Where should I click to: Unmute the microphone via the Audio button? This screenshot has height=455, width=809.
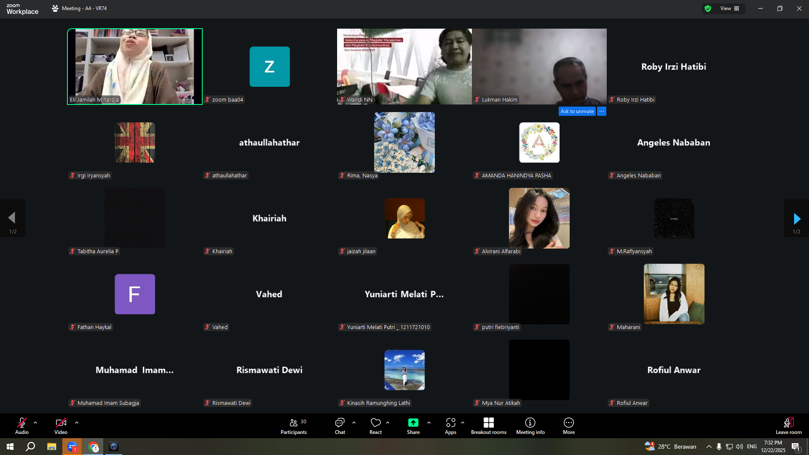pos(22,426)
